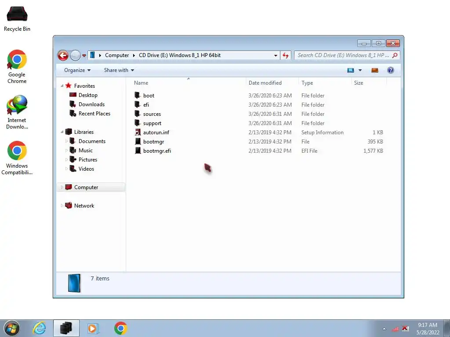Expand the Computer tree node
Viewport: 450px width, 337px height.
point(62,187)
